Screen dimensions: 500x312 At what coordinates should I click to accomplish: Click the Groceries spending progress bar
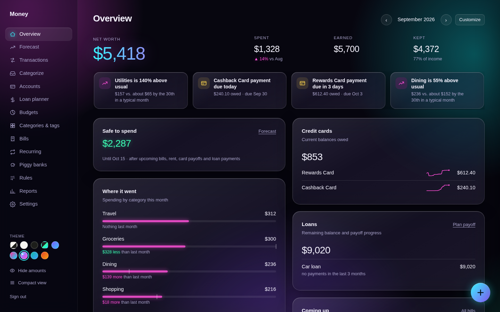(189, 246)
